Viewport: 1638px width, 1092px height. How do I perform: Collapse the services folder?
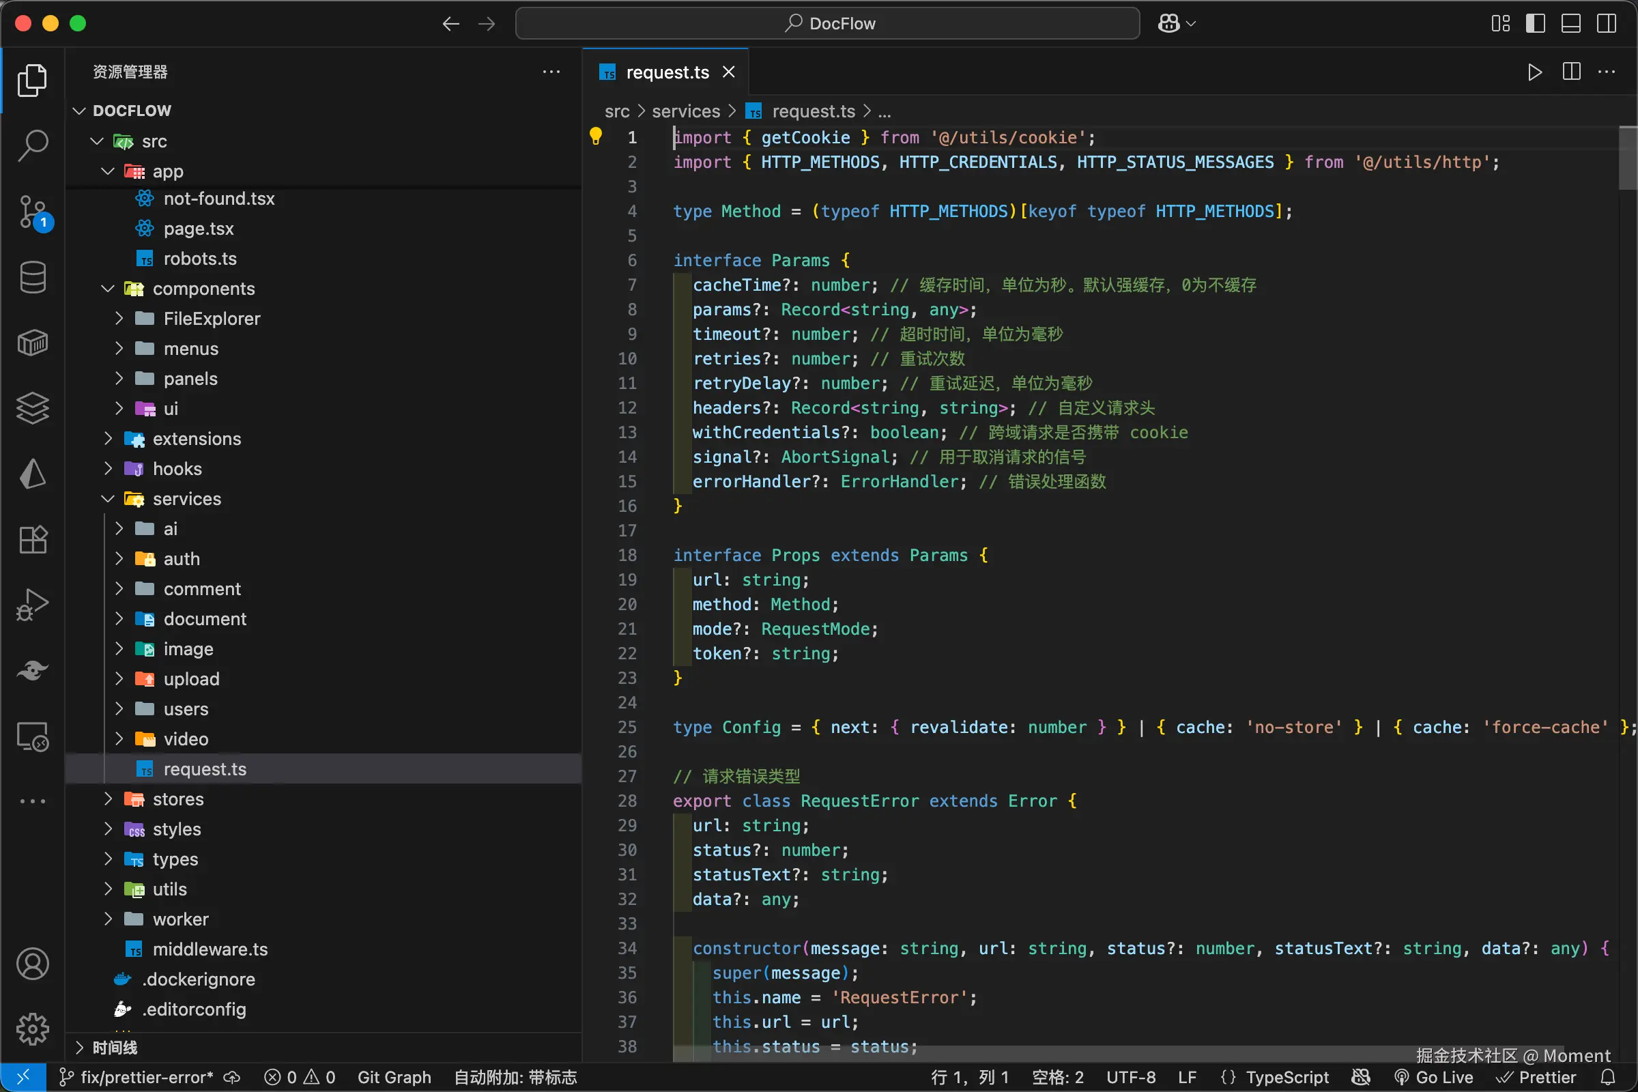pyautogui.click(x=186, y=499)
